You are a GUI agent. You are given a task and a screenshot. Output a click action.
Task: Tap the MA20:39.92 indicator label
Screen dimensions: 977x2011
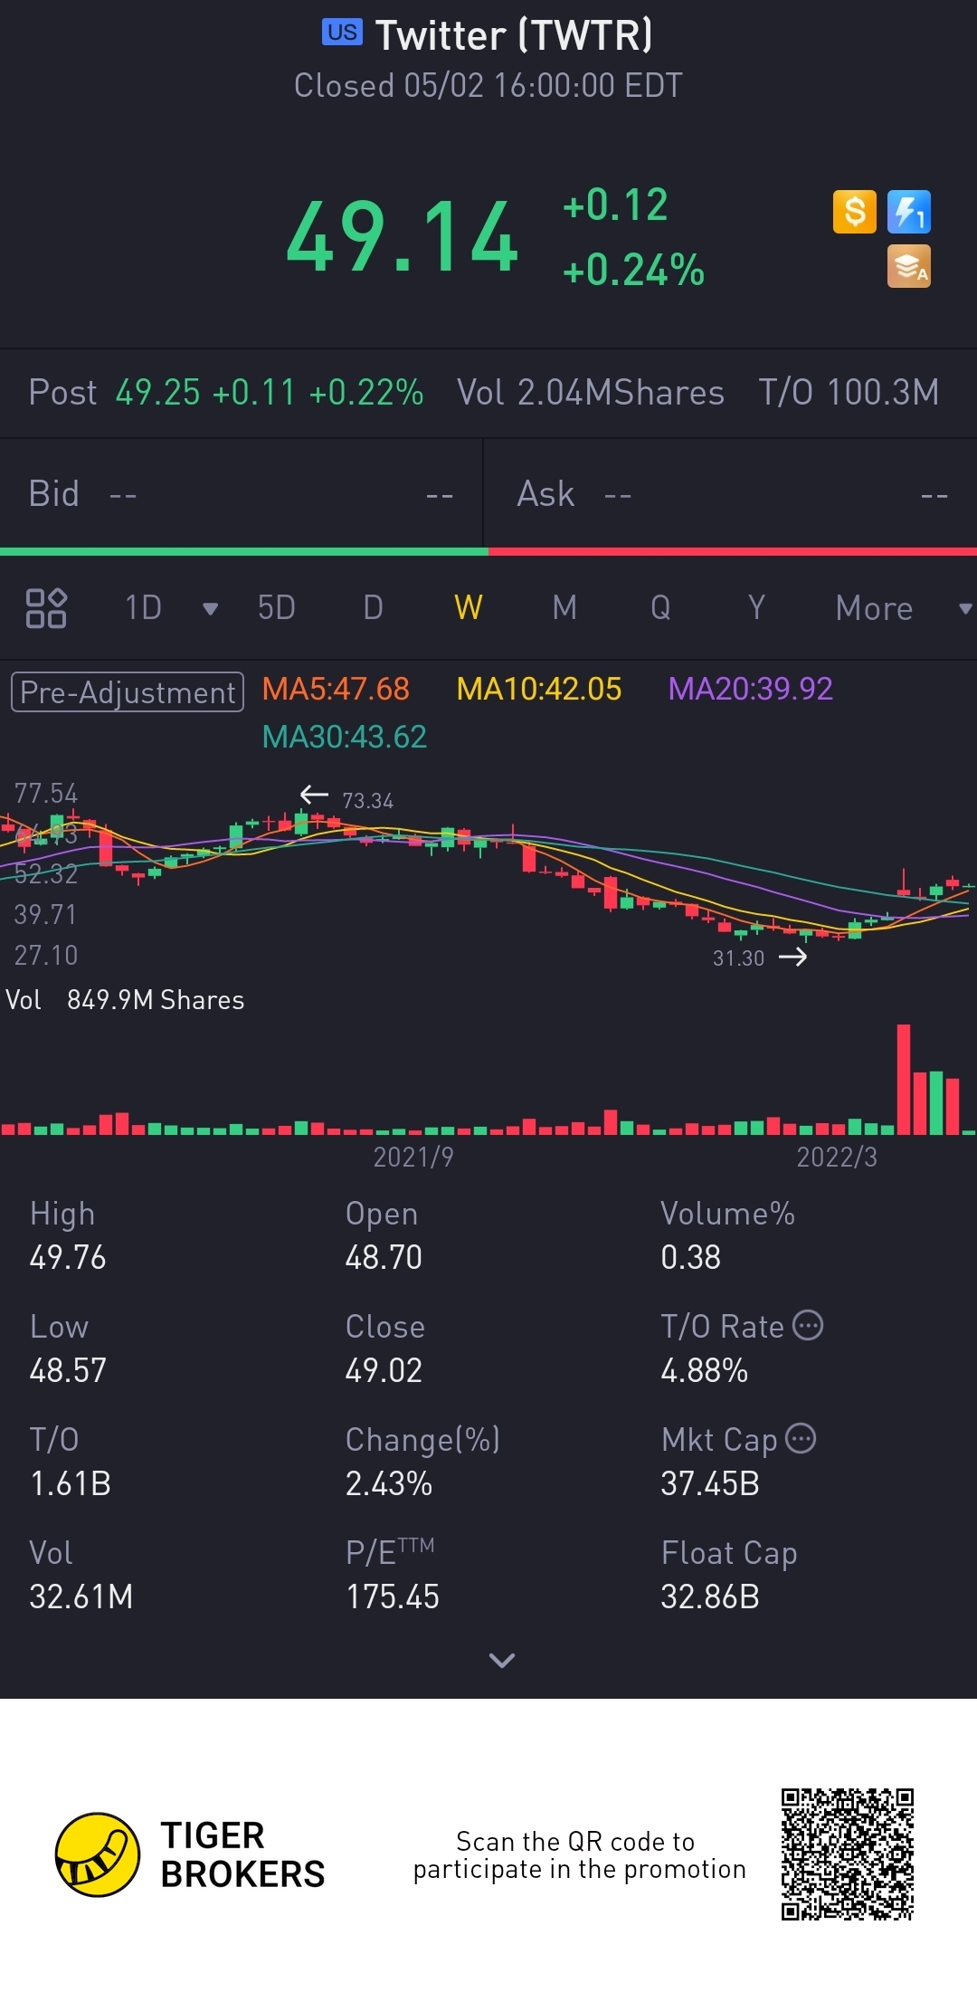coord(750,689)
